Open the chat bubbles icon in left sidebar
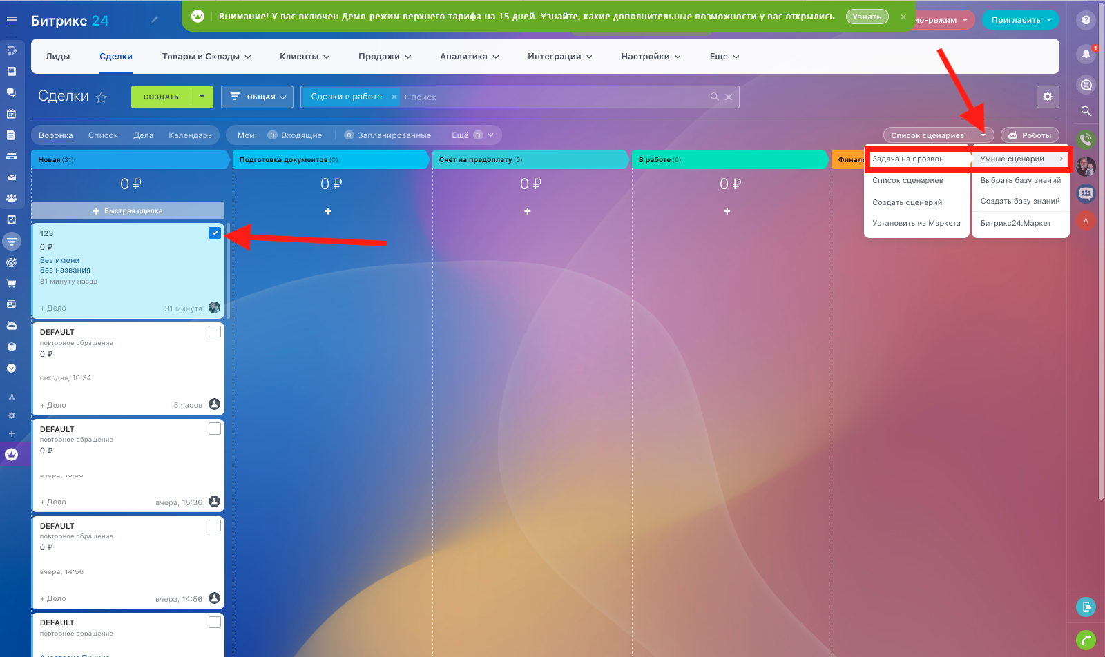Screen dimensions: 1105x657 (11, 92)
